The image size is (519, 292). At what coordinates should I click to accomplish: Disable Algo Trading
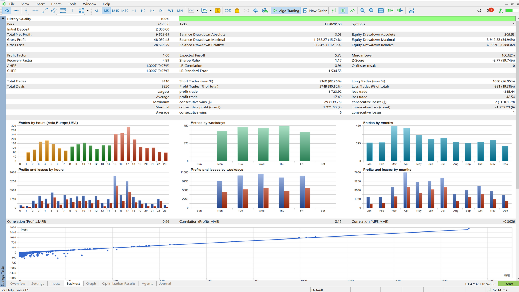point(285,11)
